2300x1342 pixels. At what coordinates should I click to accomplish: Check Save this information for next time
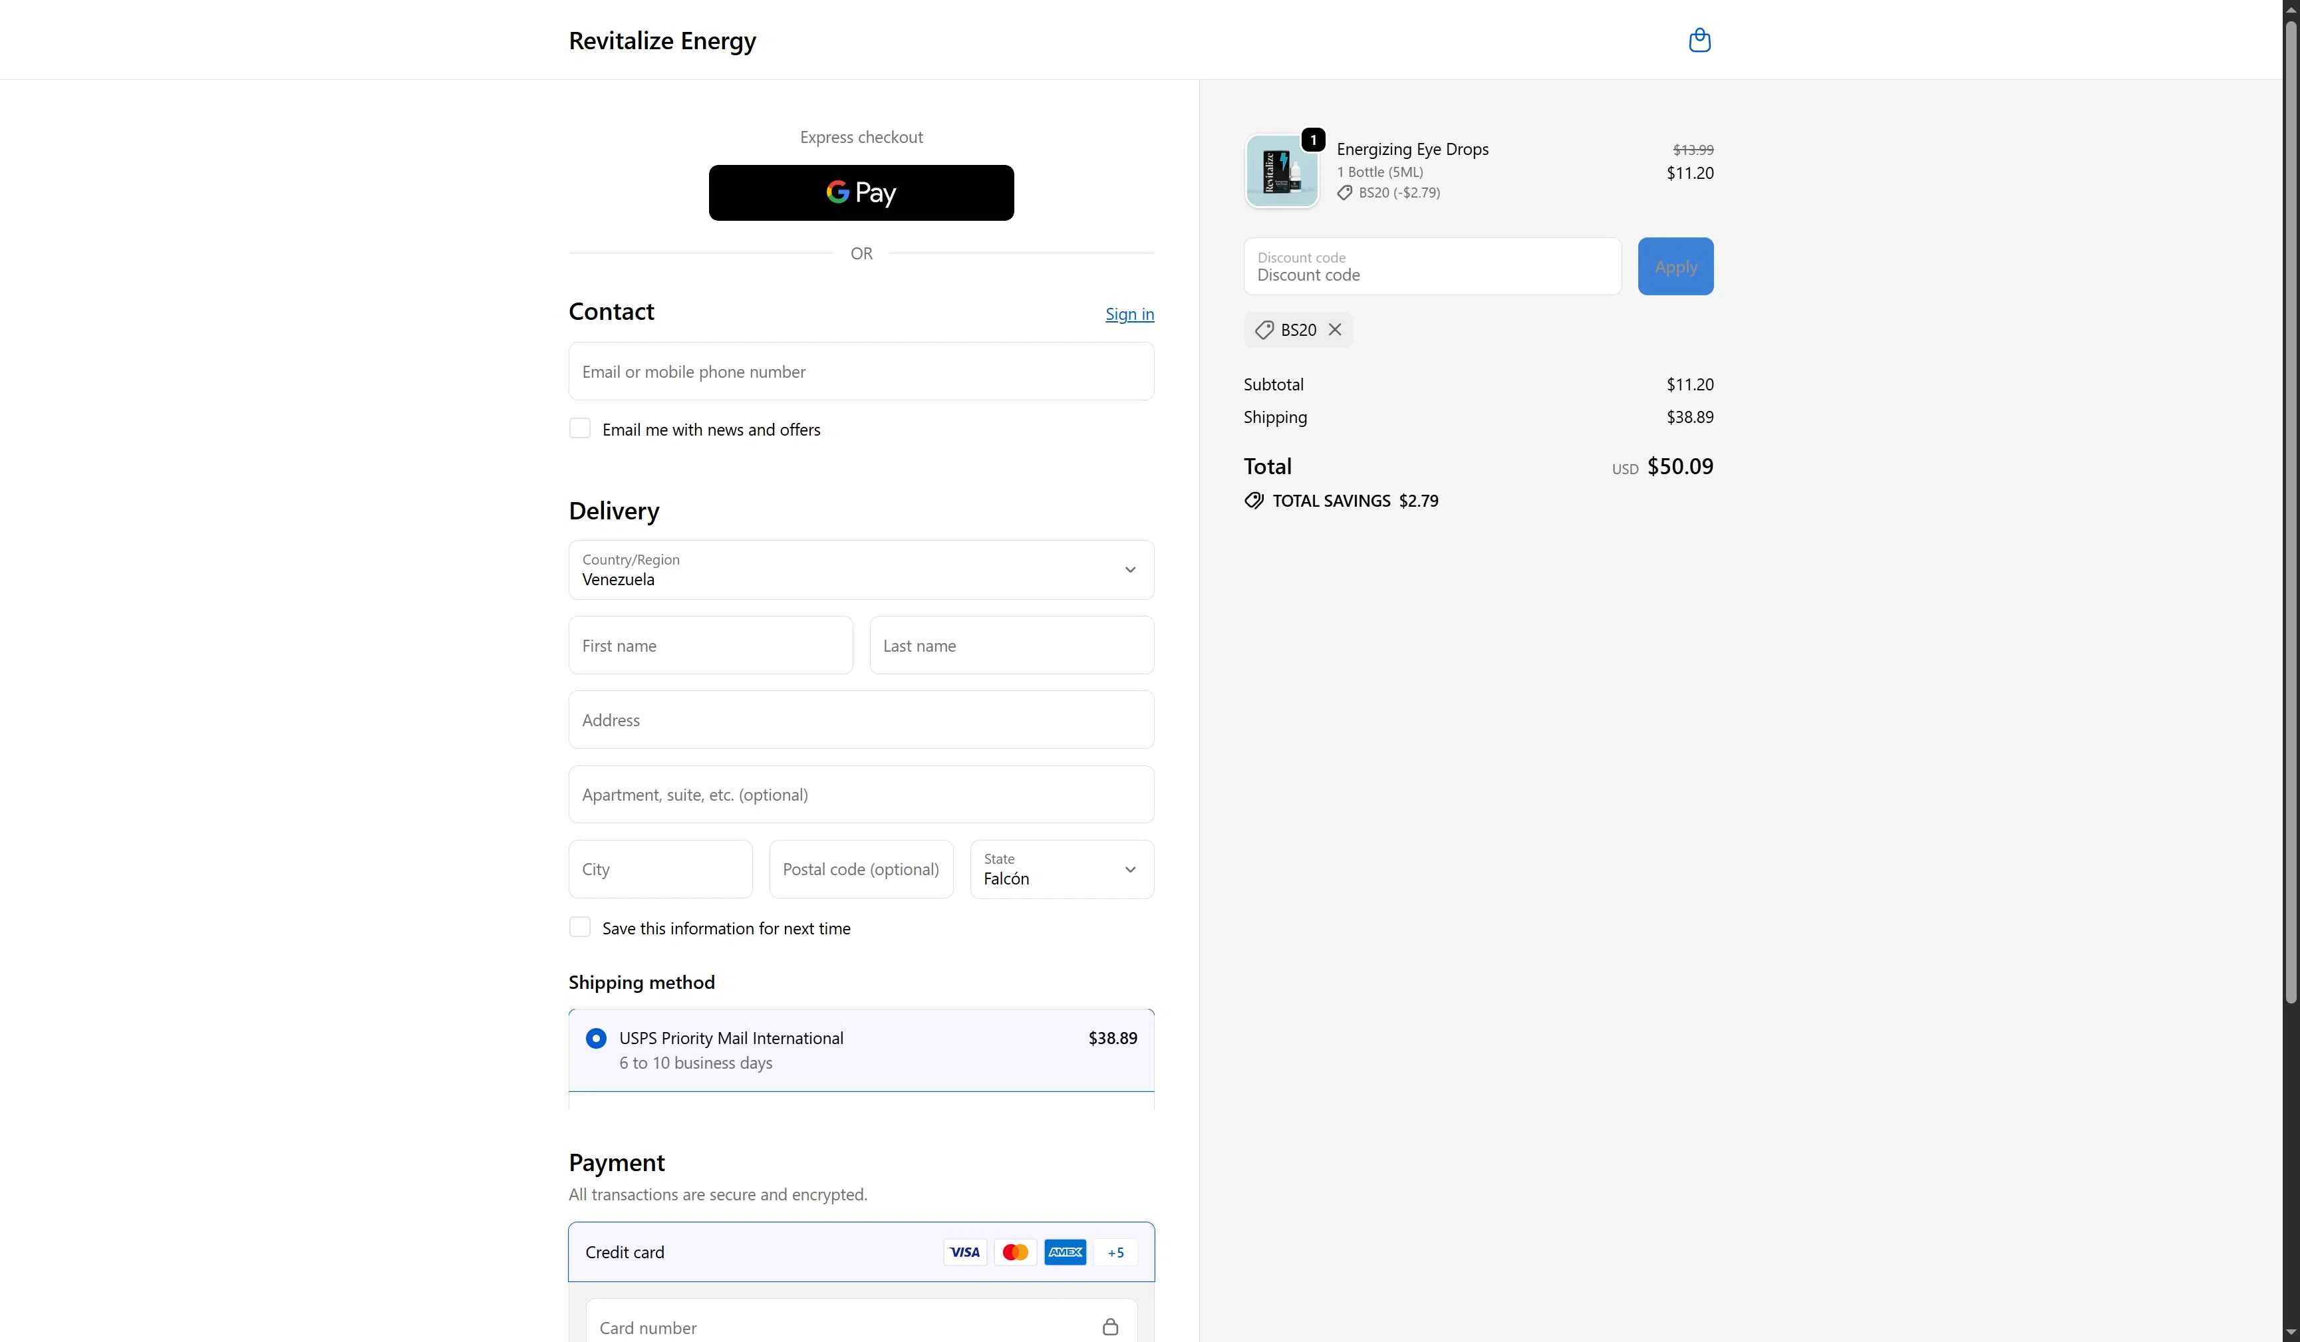(x=579, y=927)
